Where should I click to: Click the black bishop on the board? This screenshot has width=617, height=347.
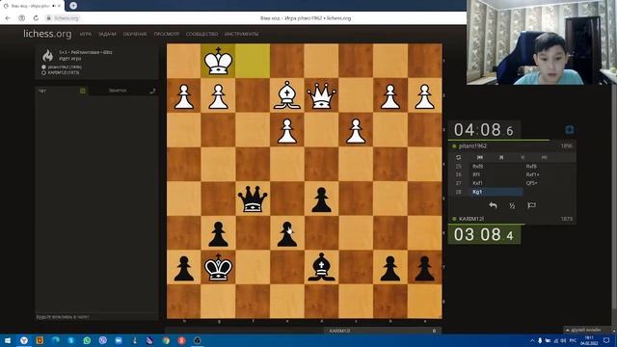(321, 268)
